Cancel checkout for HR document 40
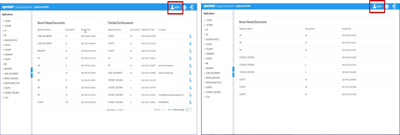The image size is (400, 135). click(190, 58)
